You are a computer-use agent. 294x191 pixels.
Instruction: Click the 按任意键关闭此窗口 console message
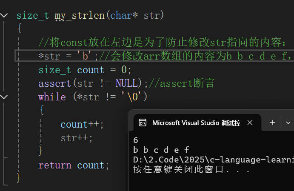tap(191, 169)
